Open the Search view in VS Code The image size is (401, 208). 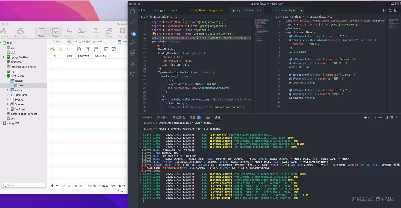click(x=133, y=22)
